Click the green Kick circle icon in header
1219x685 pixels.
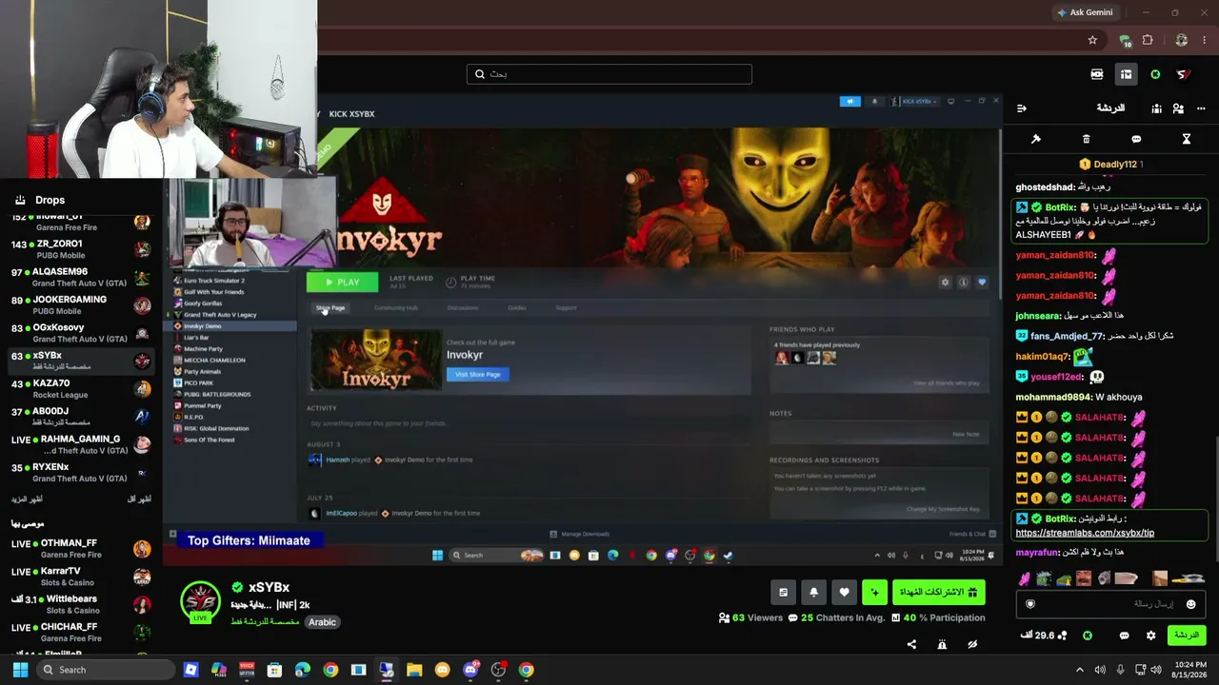[x=1155, y=74]
